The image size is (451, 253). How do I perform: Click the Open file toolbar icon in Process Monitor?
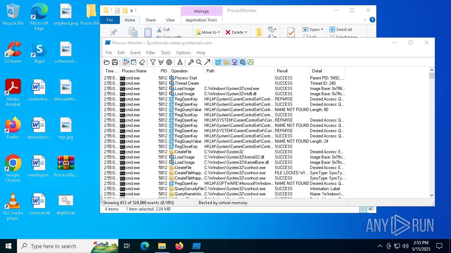[x=107, y=62]
